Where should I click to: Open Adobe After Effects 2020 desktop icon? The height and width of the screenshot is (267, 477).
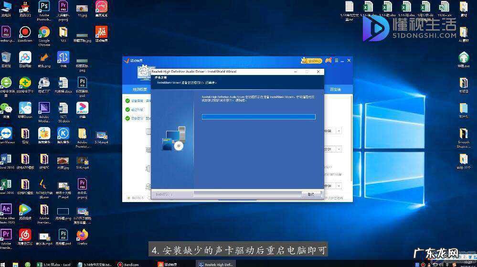tap(6, 210)
